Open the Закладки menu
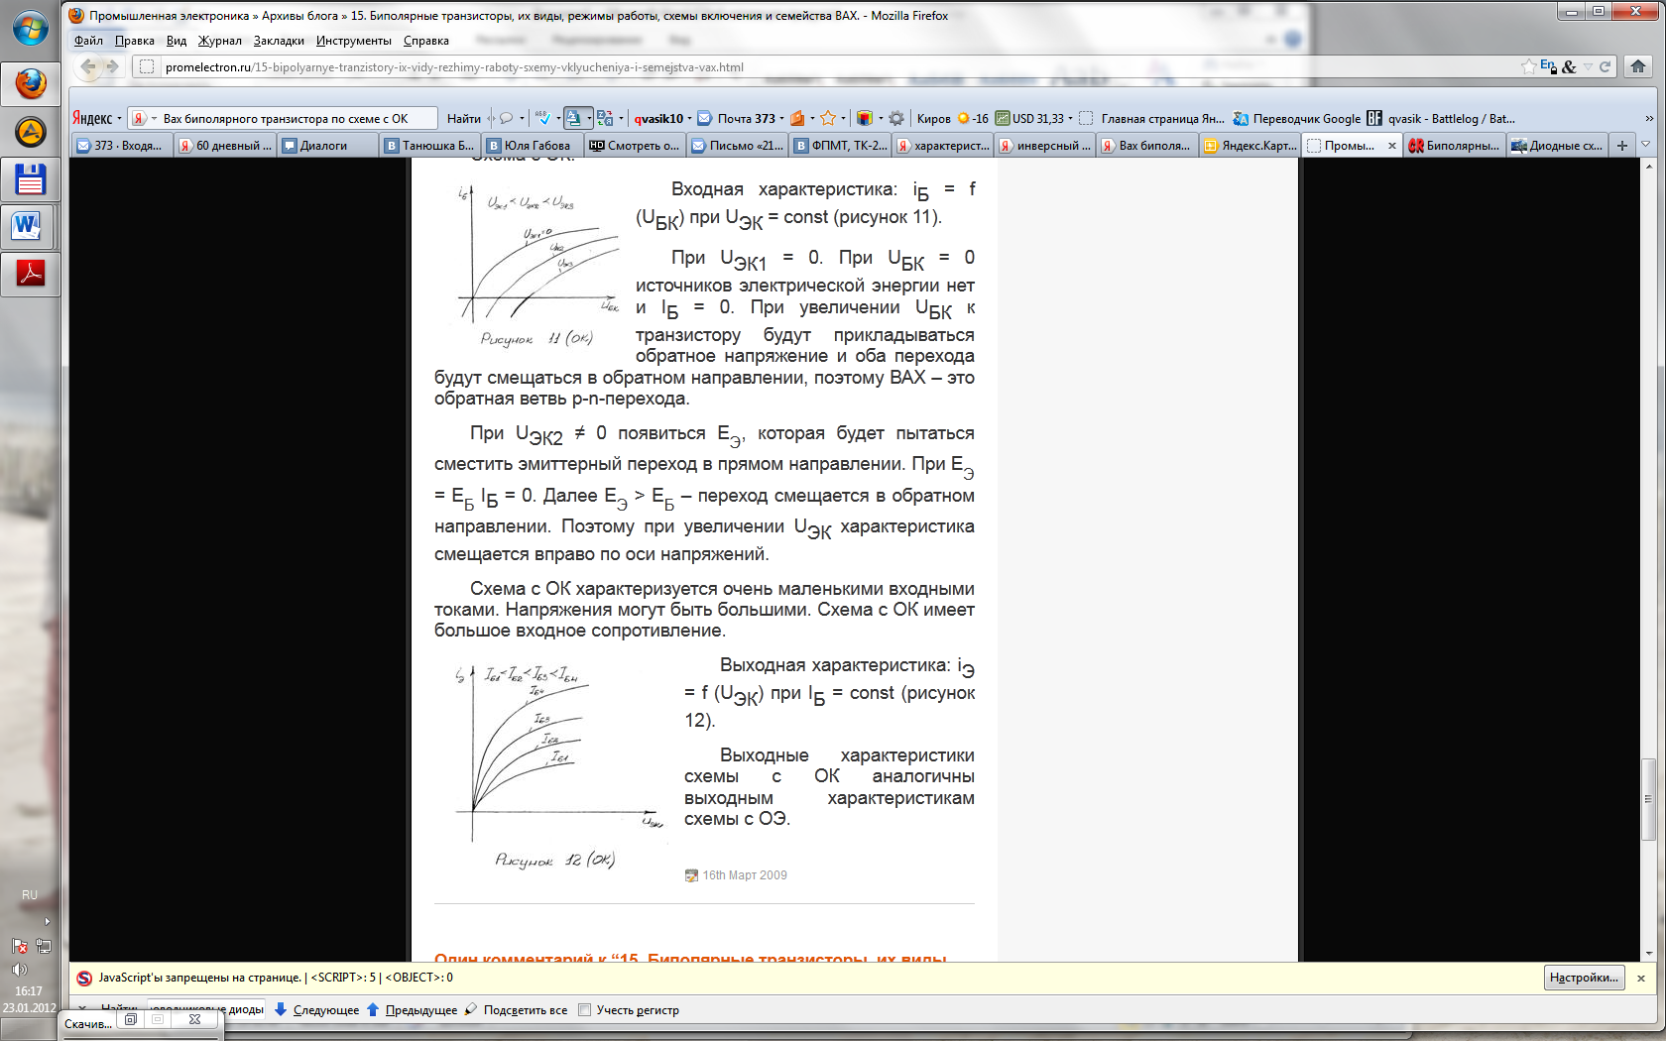The height and width of the screenshot is (1041, 1666). point(279,41)
